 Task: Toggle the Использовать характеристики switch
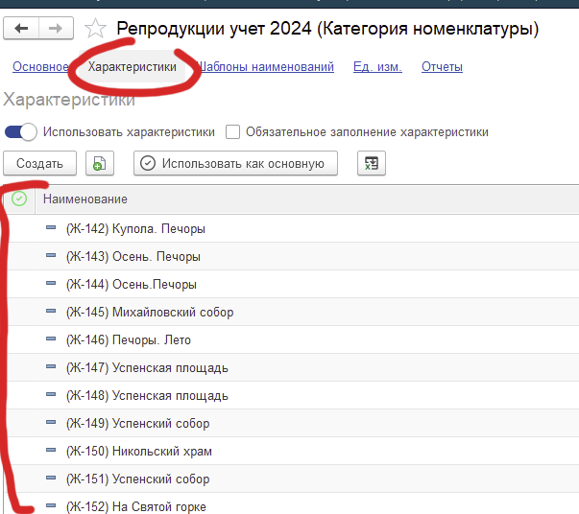(x=21, y=132)
